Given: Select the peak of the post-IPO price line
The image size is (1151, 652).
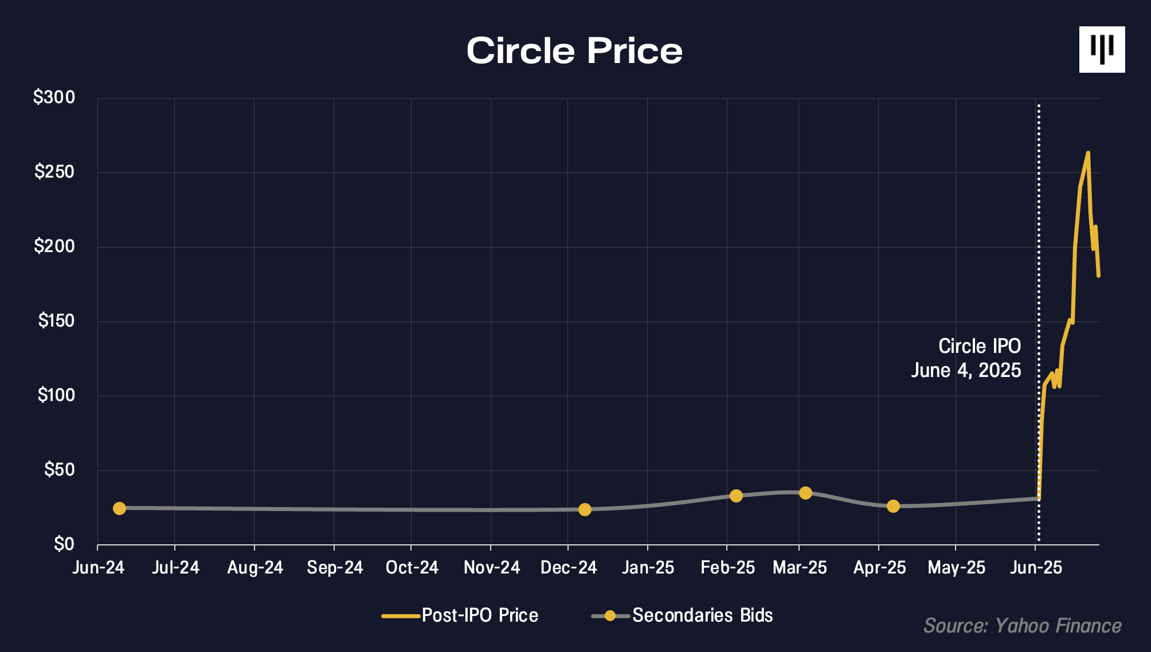Looking at the screenshot, I should click(1088, 153).
